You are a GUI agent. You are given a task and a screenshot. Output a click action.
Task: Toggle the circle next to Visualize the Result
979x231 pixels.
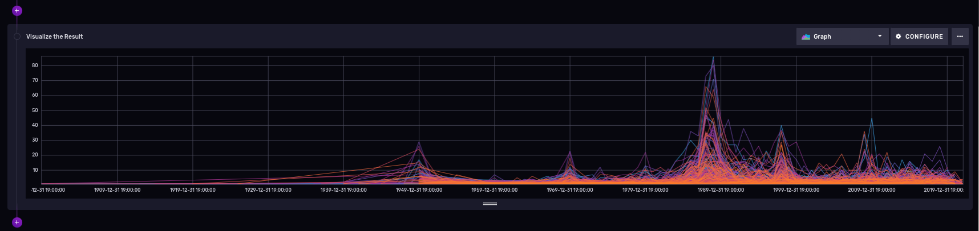(x=17, y=36)
